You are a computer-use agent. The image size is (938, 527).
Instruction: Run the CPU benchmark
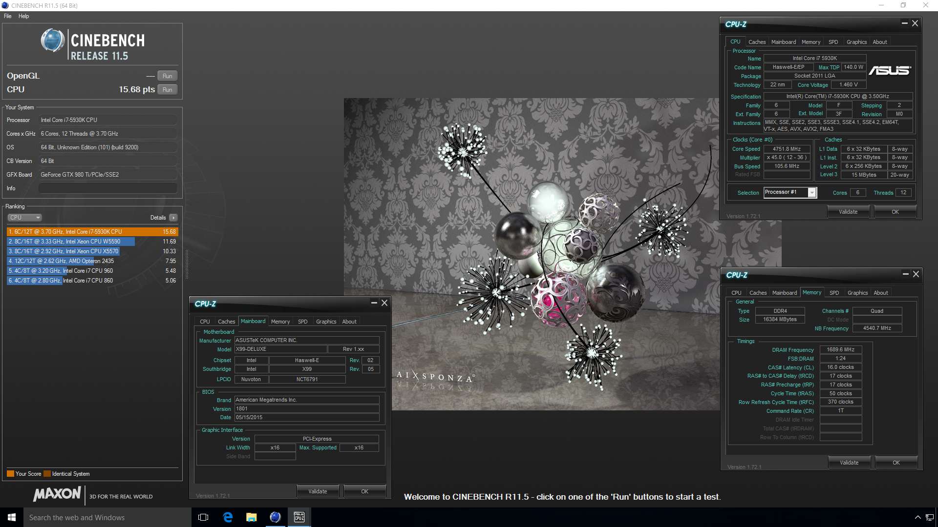[x=167, y=90]
